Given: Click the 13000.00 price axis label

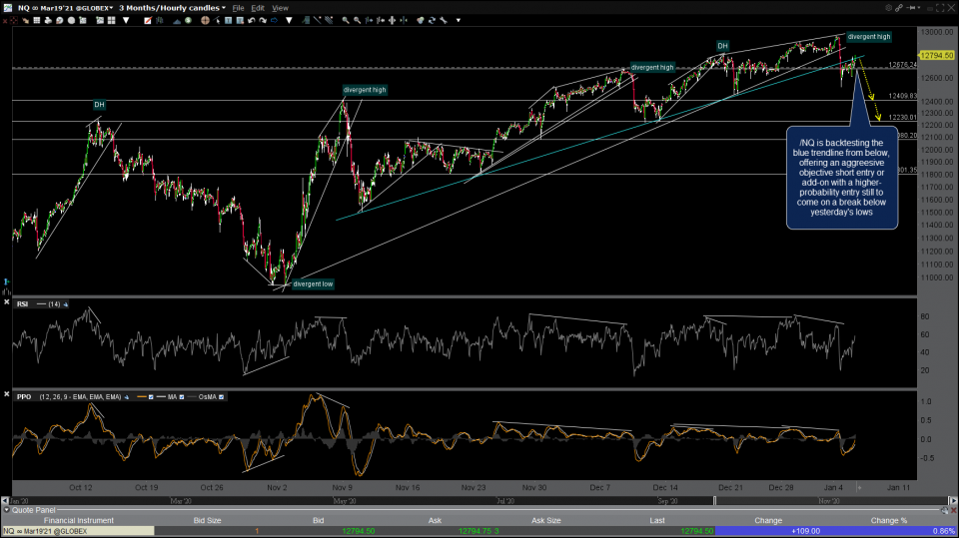Looking at the screenshot, I should (x=936, y=32).
